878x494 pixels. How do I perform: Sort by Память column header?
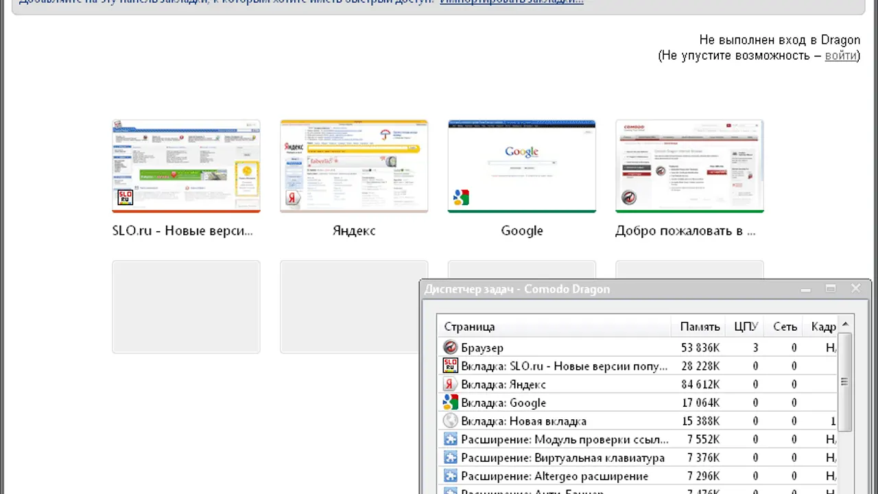point(699,327)
